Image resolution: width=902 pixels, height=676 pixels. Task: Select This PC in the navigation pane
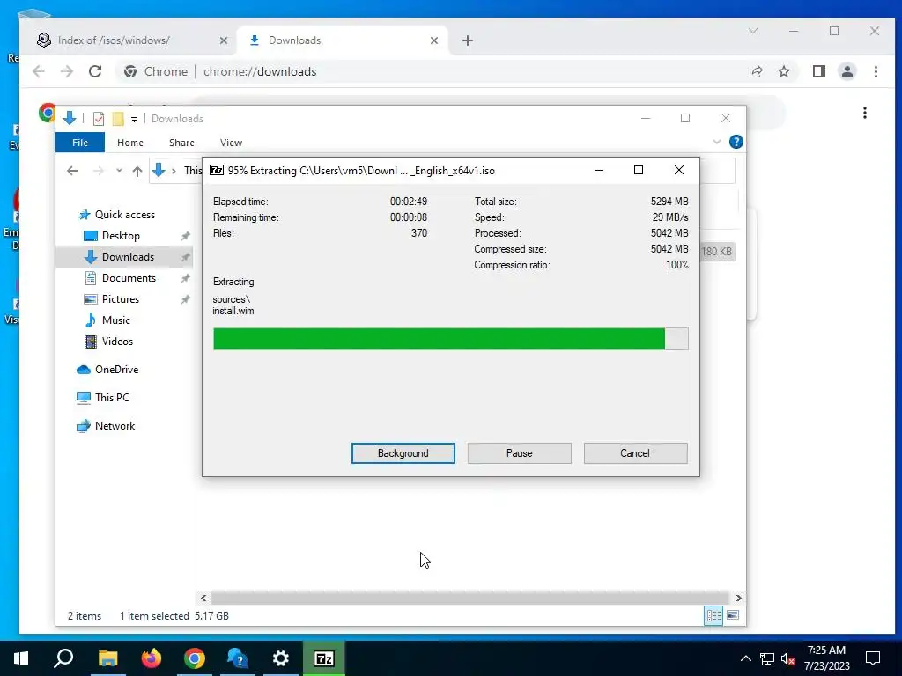pyautogui.click(x=112, y=398)
